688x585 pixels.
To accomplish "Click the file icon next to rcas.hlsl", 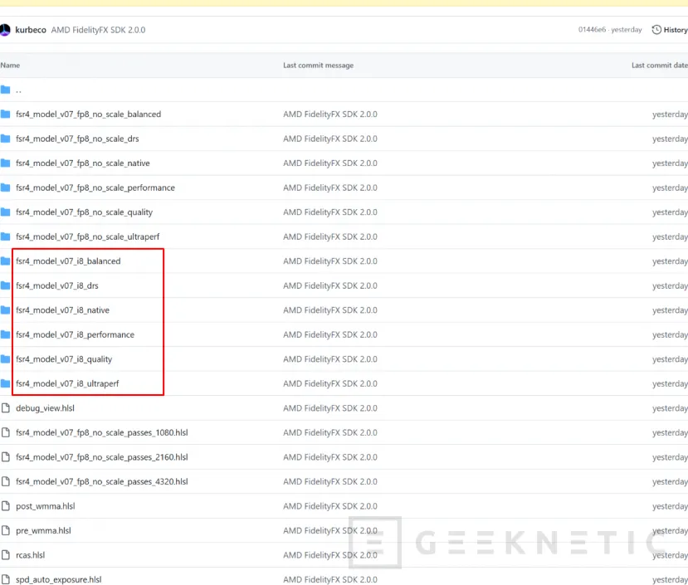I will pos(6,555).
